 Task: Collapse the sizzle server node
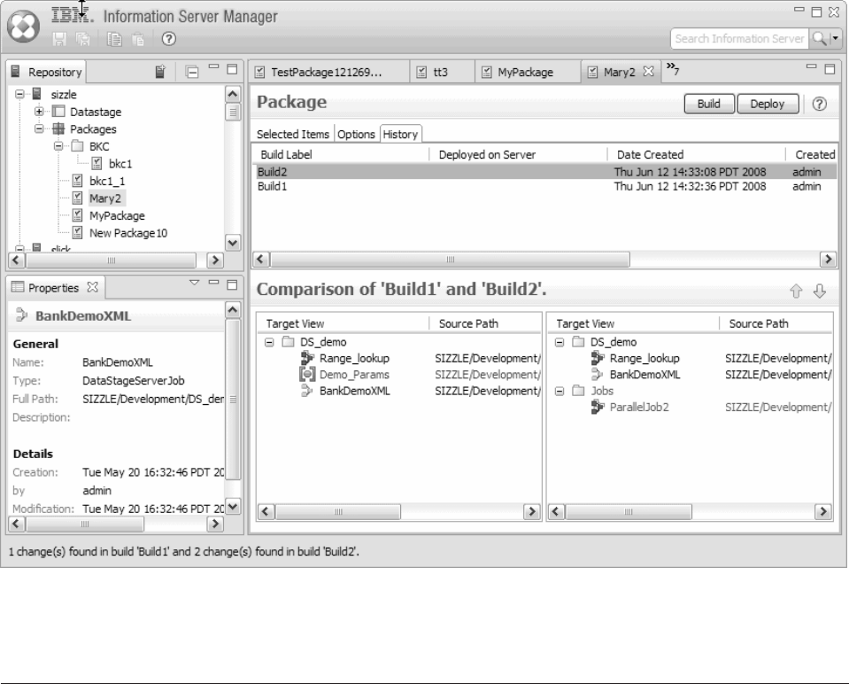tap(19, 94)
